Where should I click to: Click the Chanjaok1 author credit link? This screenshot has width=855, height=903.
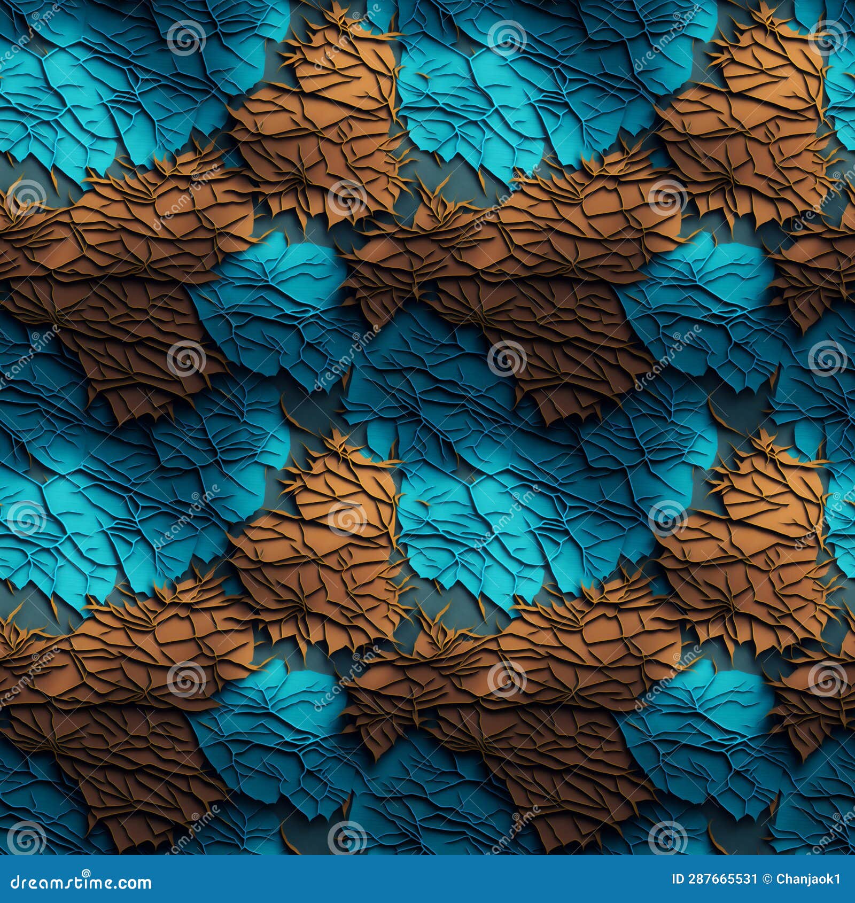[807, 879]
